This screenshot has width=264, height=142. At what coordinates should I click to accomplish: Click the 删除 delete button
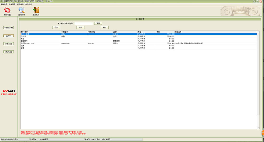pos(105,27)
